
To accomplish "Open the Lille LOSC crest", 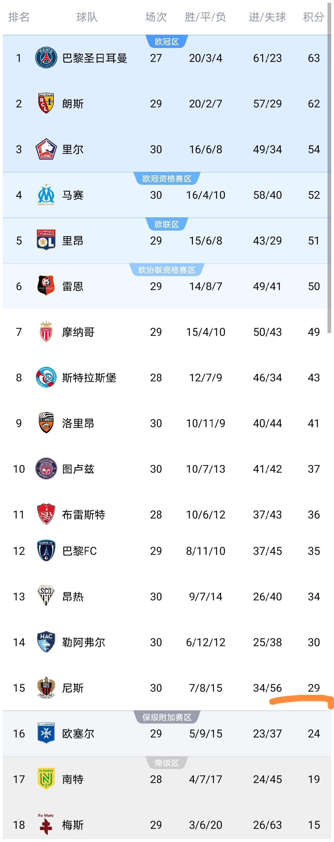I will pyautogui.click(x=46, y=150).
